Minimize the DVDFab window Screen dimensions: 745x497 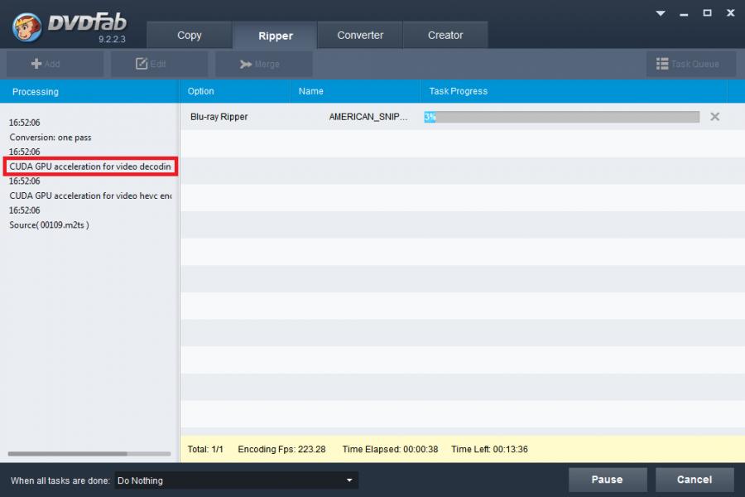click(x=684, y=13)
